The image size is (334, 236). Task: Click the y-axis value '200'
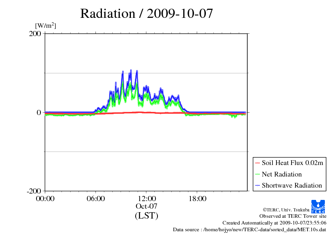(35, 34)
